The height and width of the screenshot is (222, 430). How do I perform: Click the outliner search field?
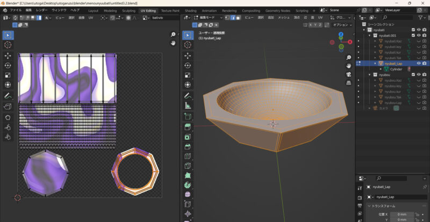pos(397,18)
